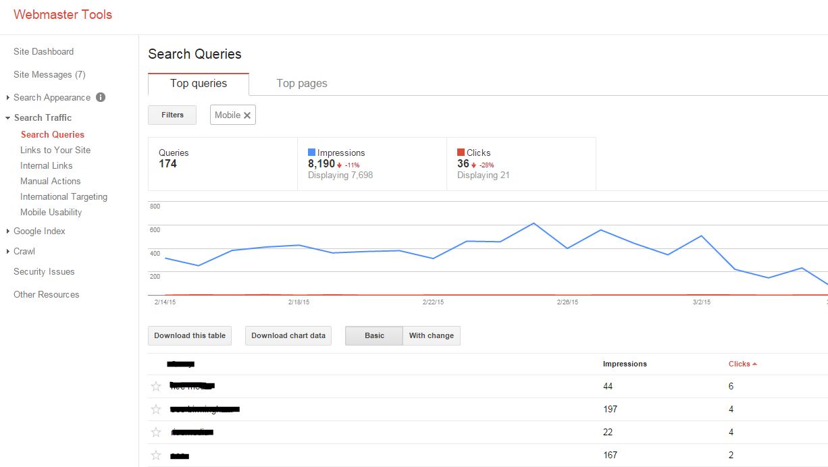The width and height of the screenshot is (828, 467).
Task: Go to Search Queries in sidebar
Action: 53,134
